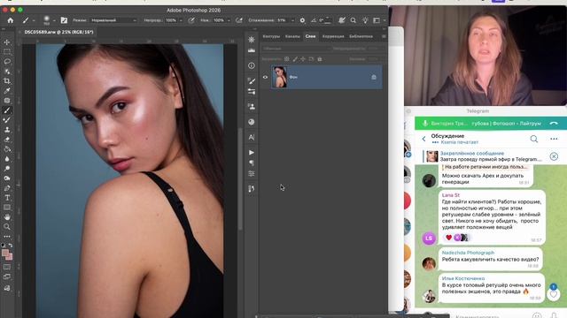Select the Crop tool
This screenshot has height=318, width=567.
tap(7, 81)
